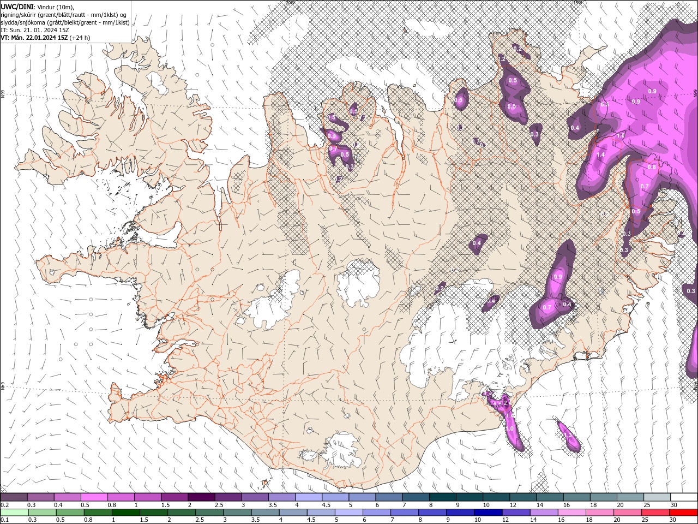
Task: Select dark green rain swatch between 1 and 1.5
Action: coord(126,513)
